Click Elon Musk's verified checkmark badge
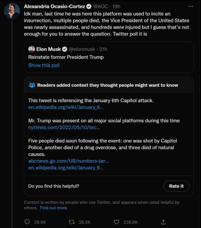The width and height of the screenshot is (201, 228). click(65, 49)
